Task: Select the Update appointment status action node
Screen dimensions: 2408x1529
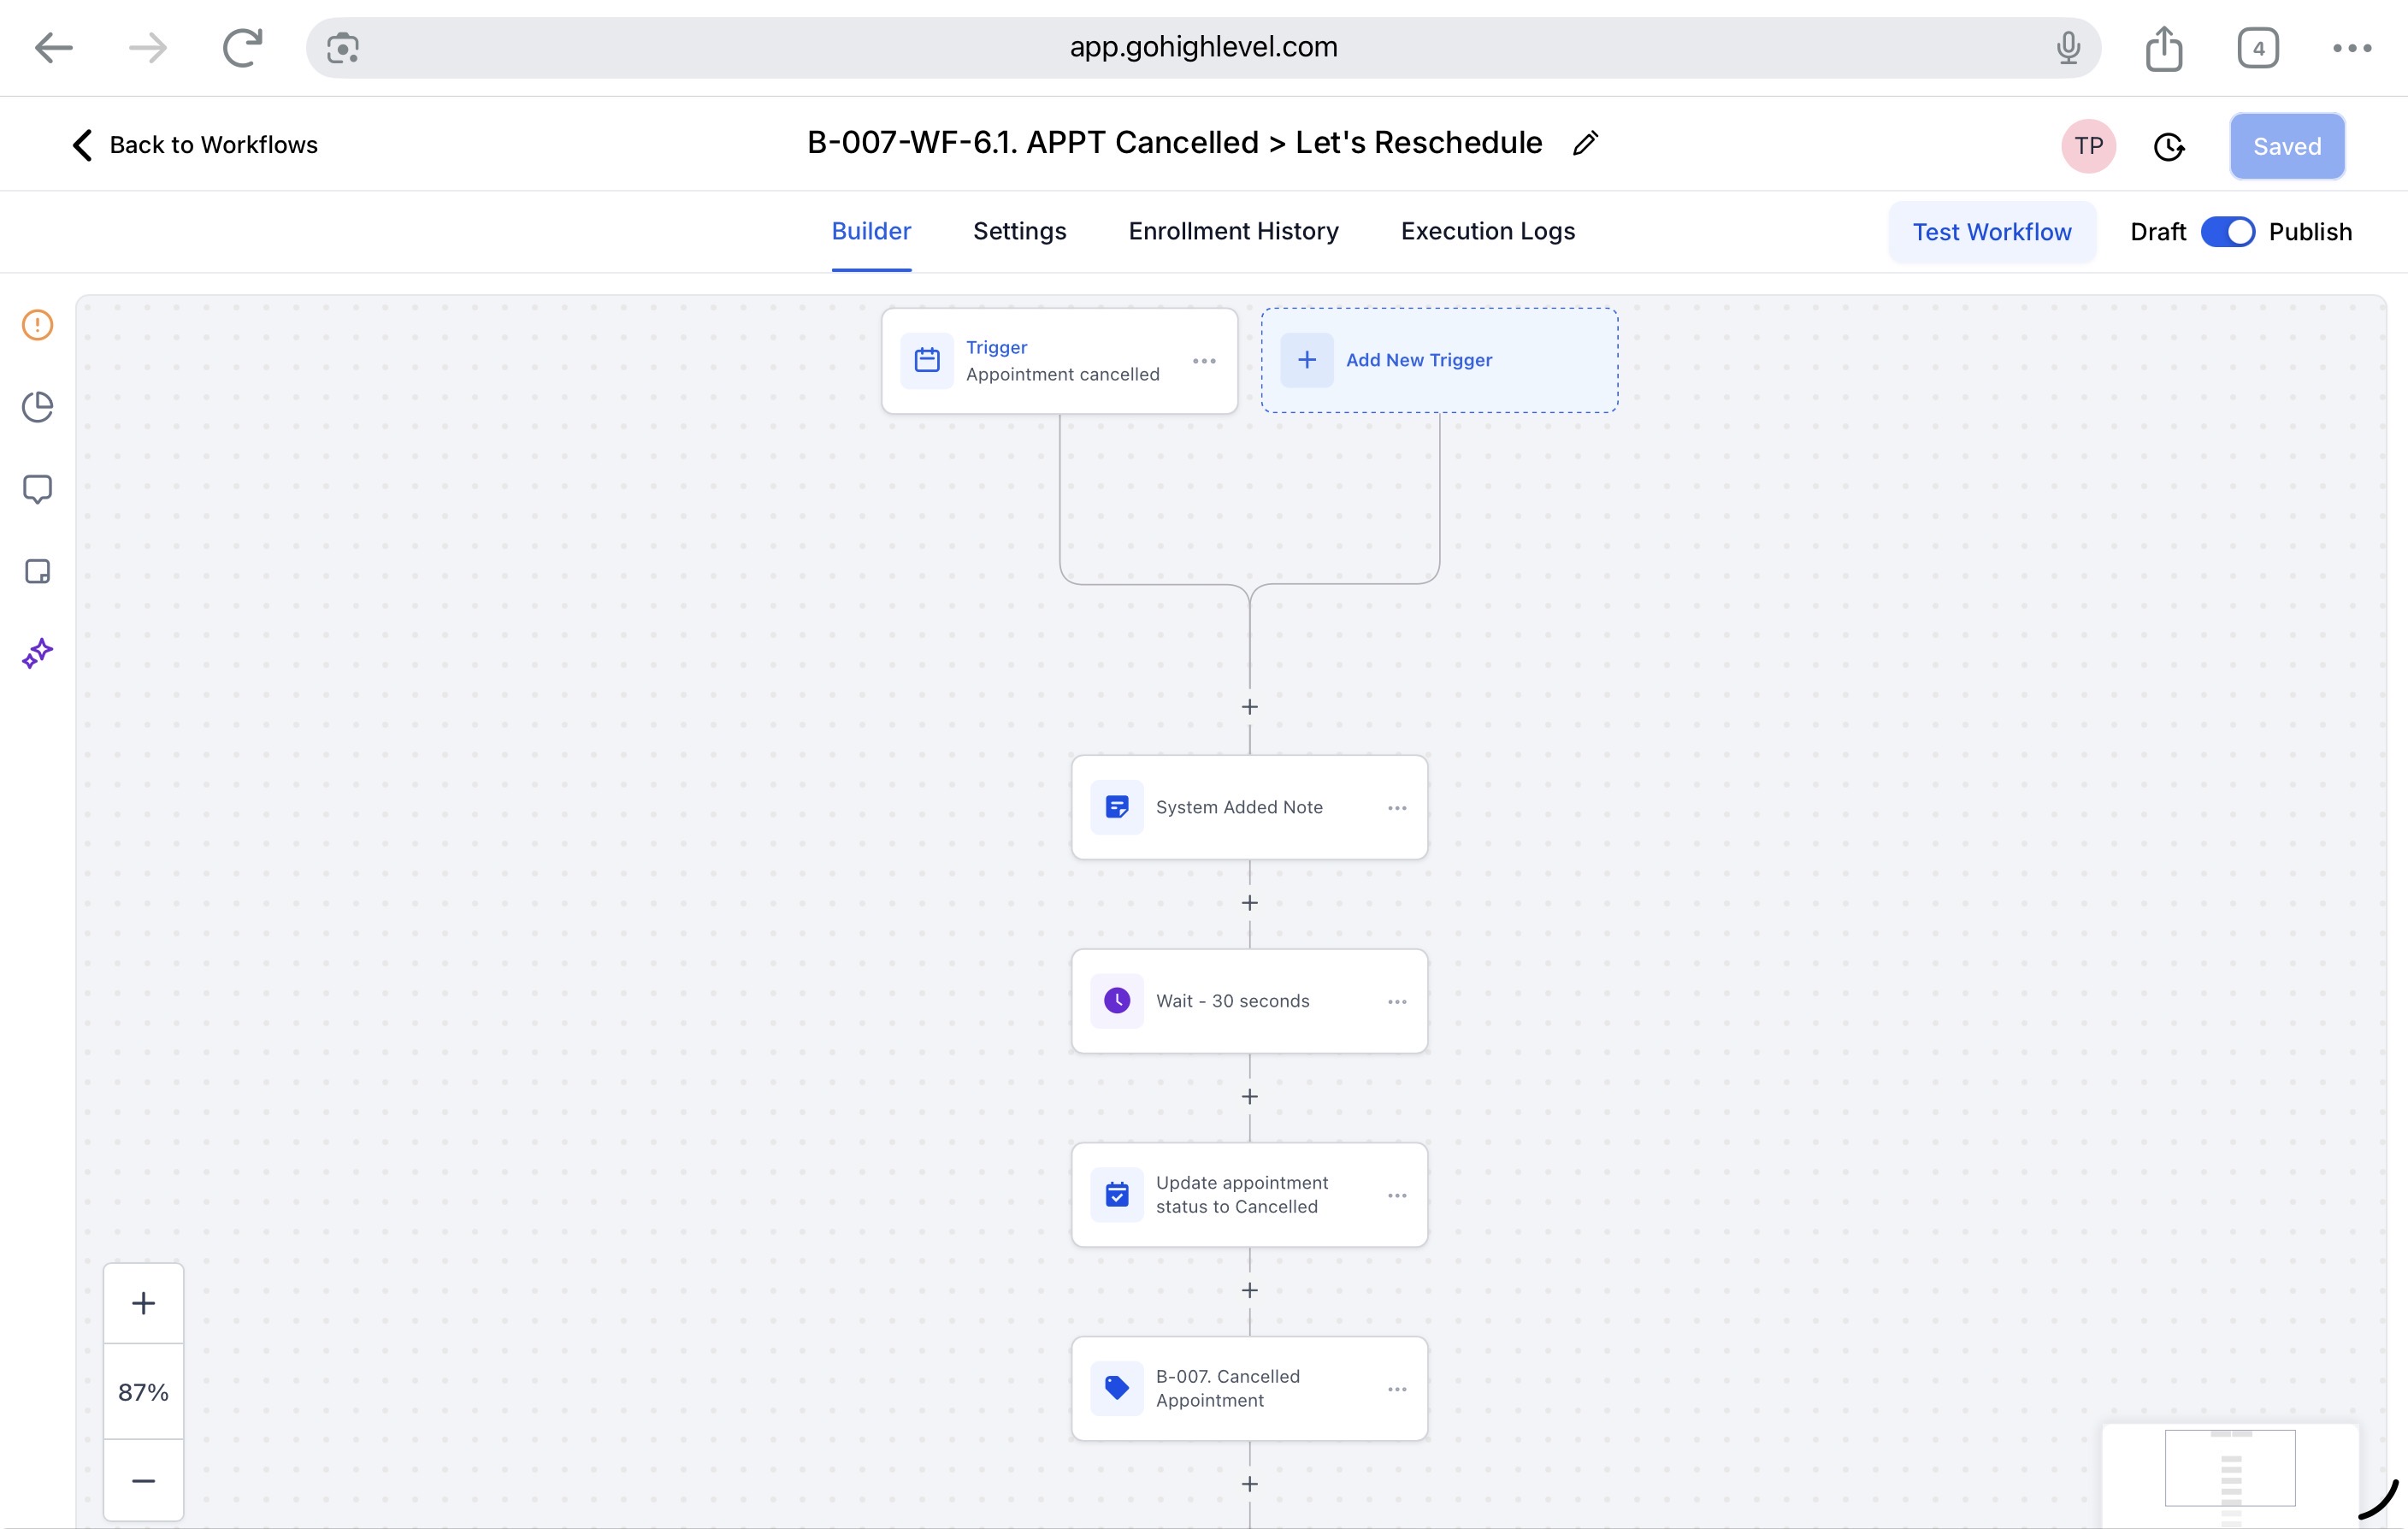Action: [x=1240, y=1195]
